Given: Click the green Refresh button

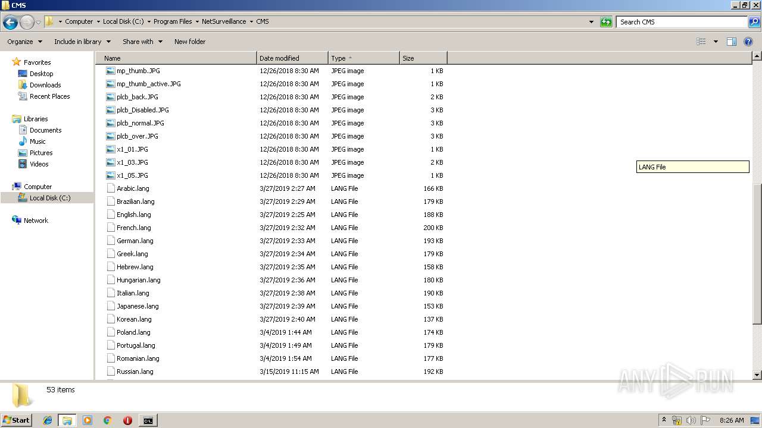Looking at the screenshot, I should tap(606, 22).
